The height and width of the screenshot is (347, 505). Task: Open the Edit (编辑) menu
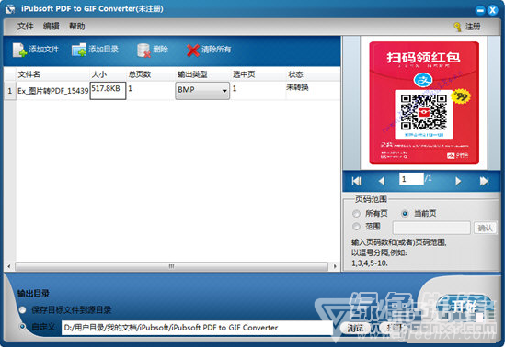[52, 26]
